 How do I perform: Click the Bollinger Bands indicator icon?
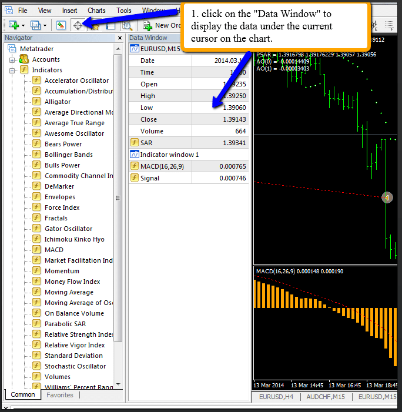(36, 154)
